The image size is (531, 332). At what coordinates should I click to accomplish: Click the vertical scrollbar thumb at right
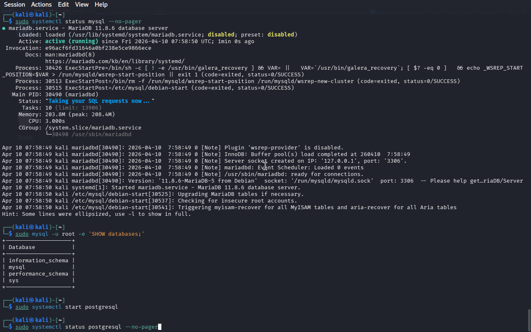pos(529,320)
